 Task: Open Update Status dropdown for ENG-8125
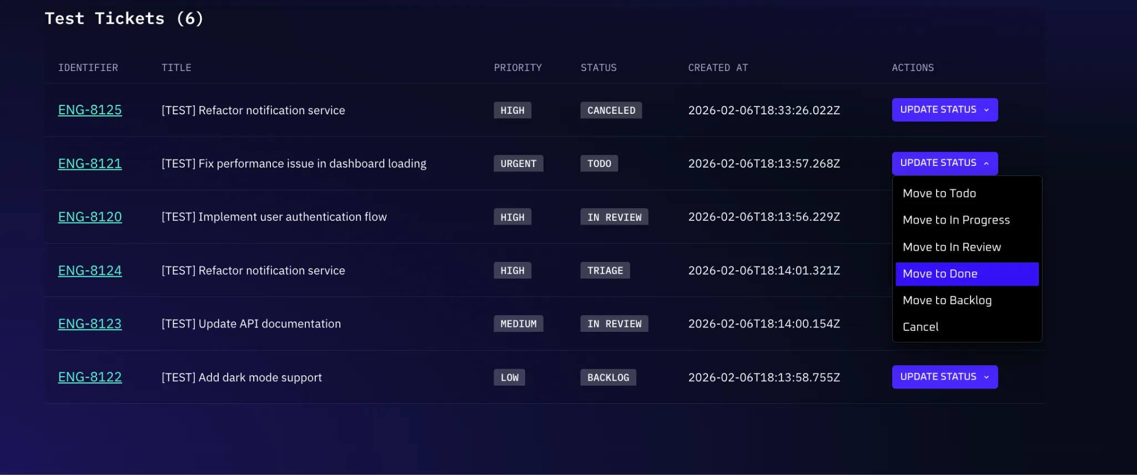coord(944,110)
